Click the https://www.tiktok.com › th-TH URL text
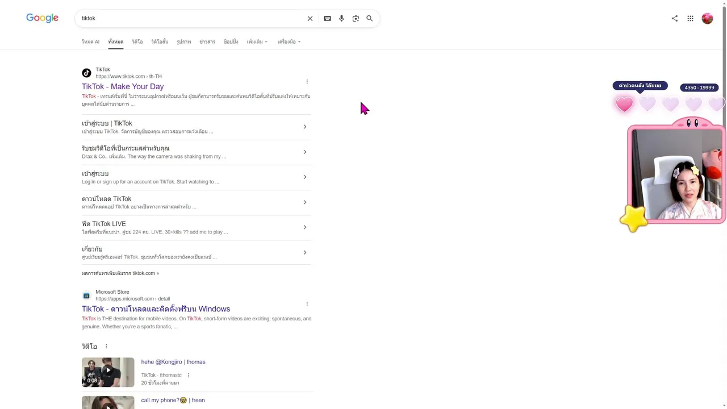Screen dimensions: 727x409 (x=128, y=77)
